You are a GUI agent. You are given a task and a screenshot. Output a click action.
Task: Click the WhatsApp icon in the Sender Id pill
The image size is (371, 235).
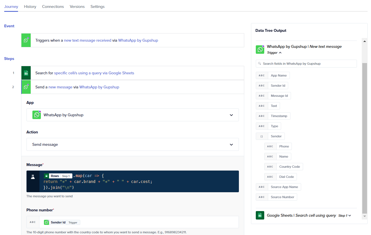point(46,222)
